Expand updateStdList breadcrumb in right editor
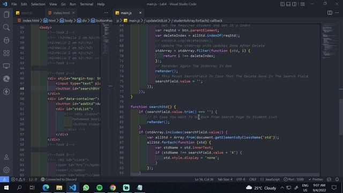The image size is (343, 193). click(156, 20)
